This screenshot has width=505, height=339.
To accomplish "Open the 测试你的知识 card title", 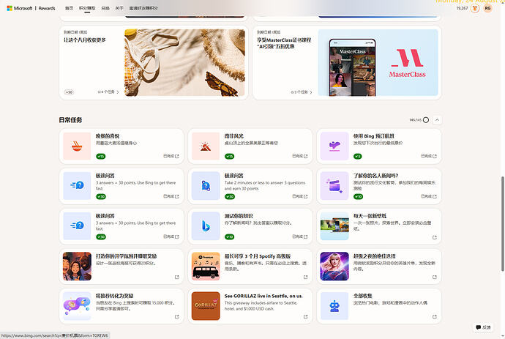I will pos(239,216).
